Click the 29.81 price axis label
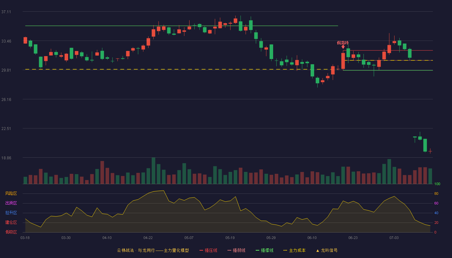The image size is (452, 258). (x=6, y=70)
